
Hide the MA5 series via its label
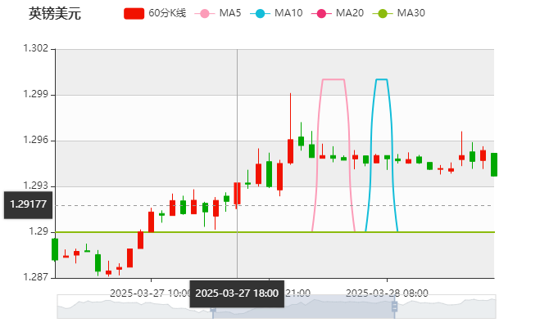click(x=230, y=13)
